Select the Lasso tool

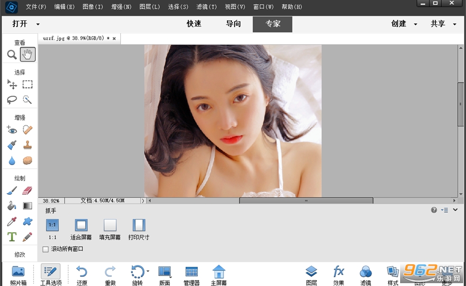point(12,99)
